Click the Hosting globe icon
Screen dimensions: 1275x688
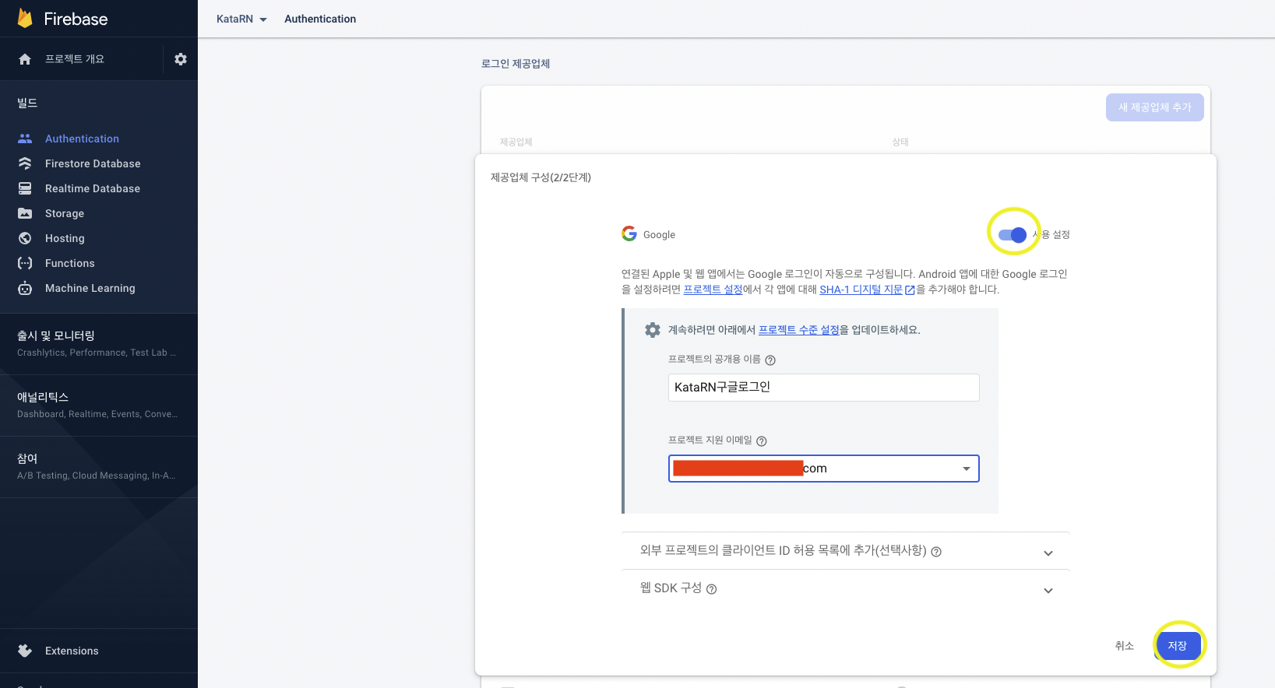tap(25, 238)
